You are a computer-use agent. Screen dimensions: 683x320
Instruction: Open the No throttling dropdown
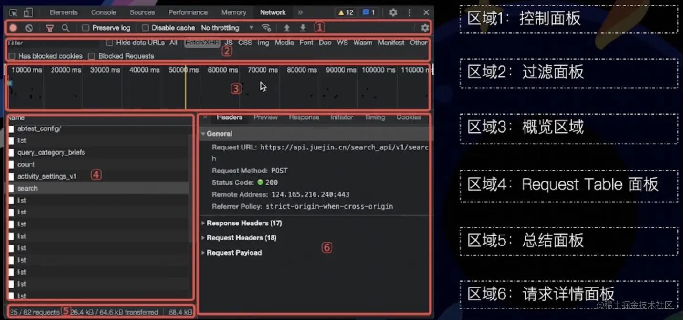pyautogui.click(x=227, y=28)
